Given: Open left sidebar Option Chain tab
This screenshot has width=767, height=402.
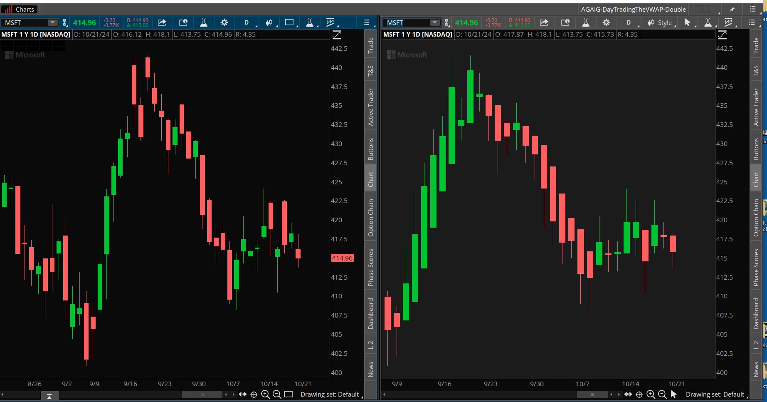Looking at the screenshot, I should coord(370,218).
